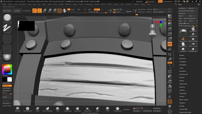Select the Move Topological brush
The image size is (202, 114).
(x=48, y=109)
